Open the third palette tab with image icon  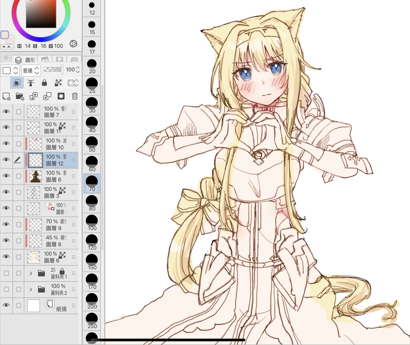point(60,59)
